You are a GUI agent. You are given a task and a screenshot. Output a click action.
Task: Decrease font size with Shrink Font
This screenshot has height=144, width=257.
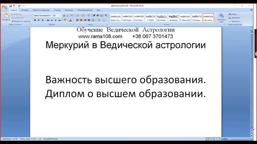click(68, 16)
